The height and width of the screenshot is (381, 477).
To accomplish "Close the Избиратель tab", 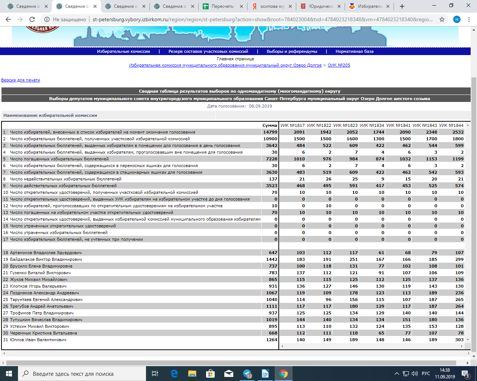I will 388,6.
